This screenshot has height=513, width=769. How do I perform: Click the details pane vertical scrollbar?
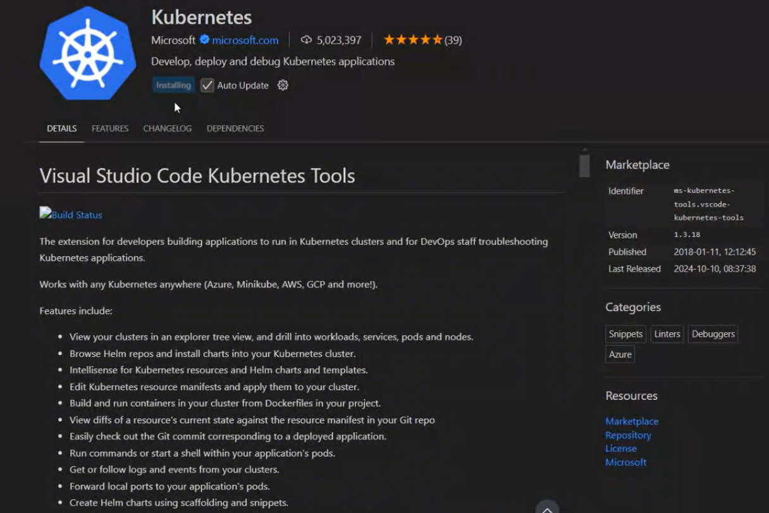coord(584,166)
